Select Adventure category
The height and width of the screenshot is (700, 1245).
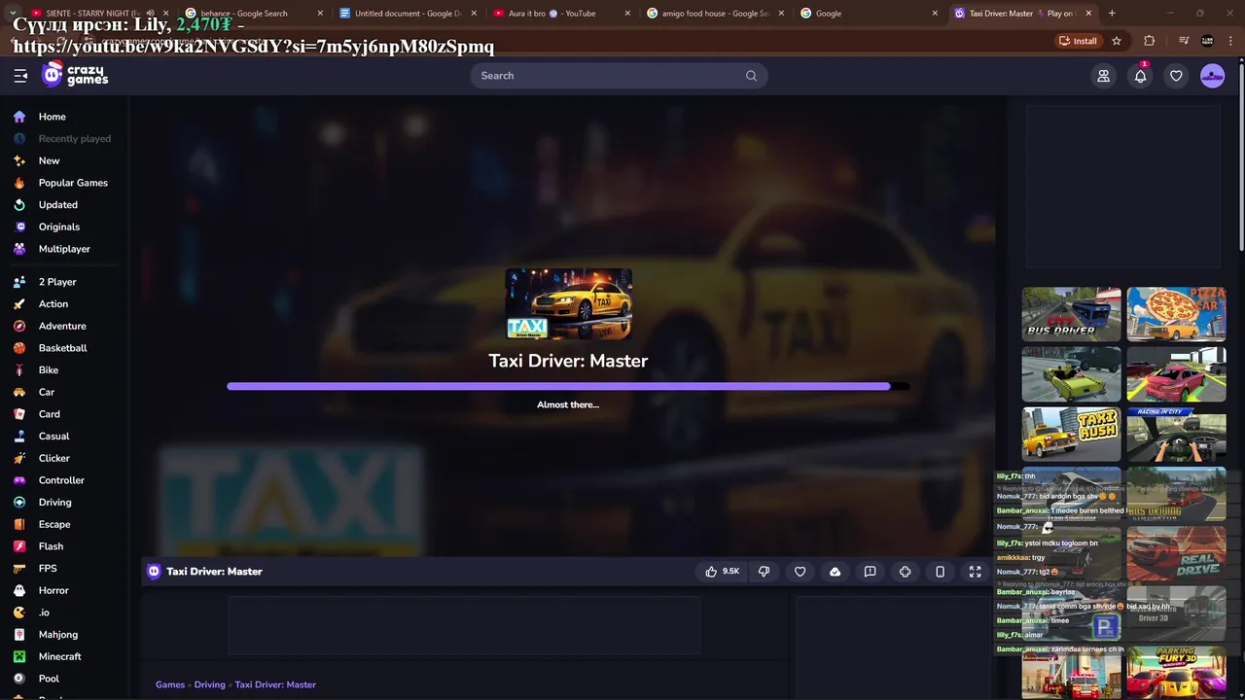tap(62, 326)
